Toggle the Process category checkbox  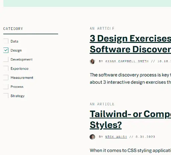(x=6, y=86)
